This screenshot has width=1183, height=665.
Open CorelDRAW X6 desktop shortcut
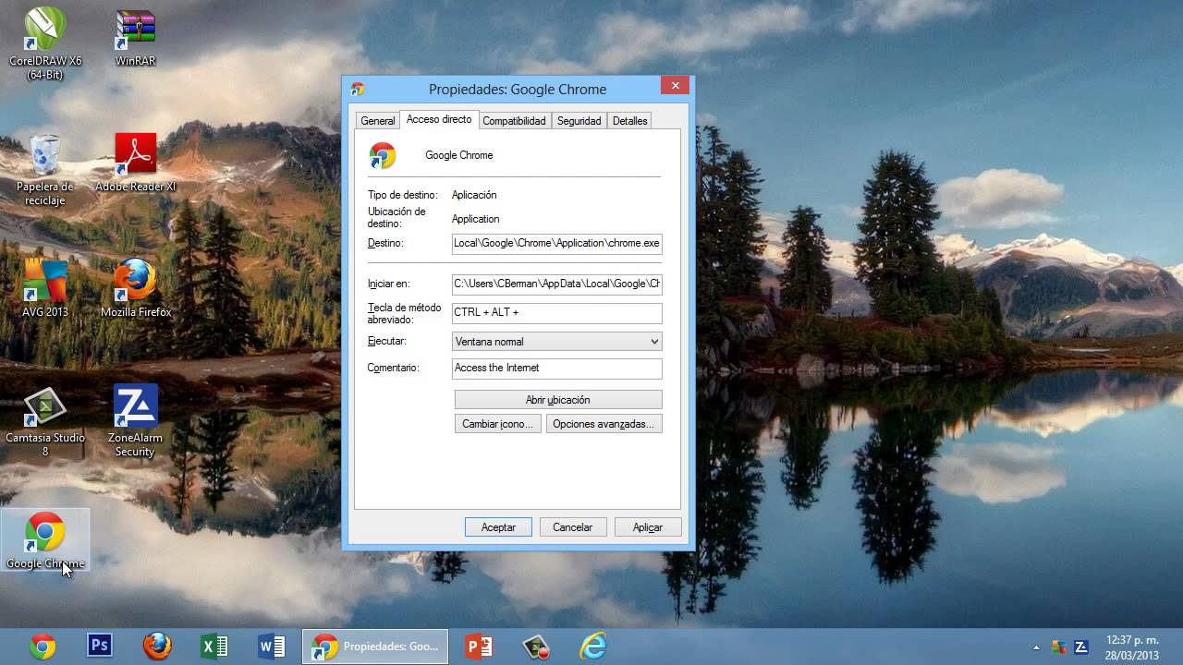point(44,43)
